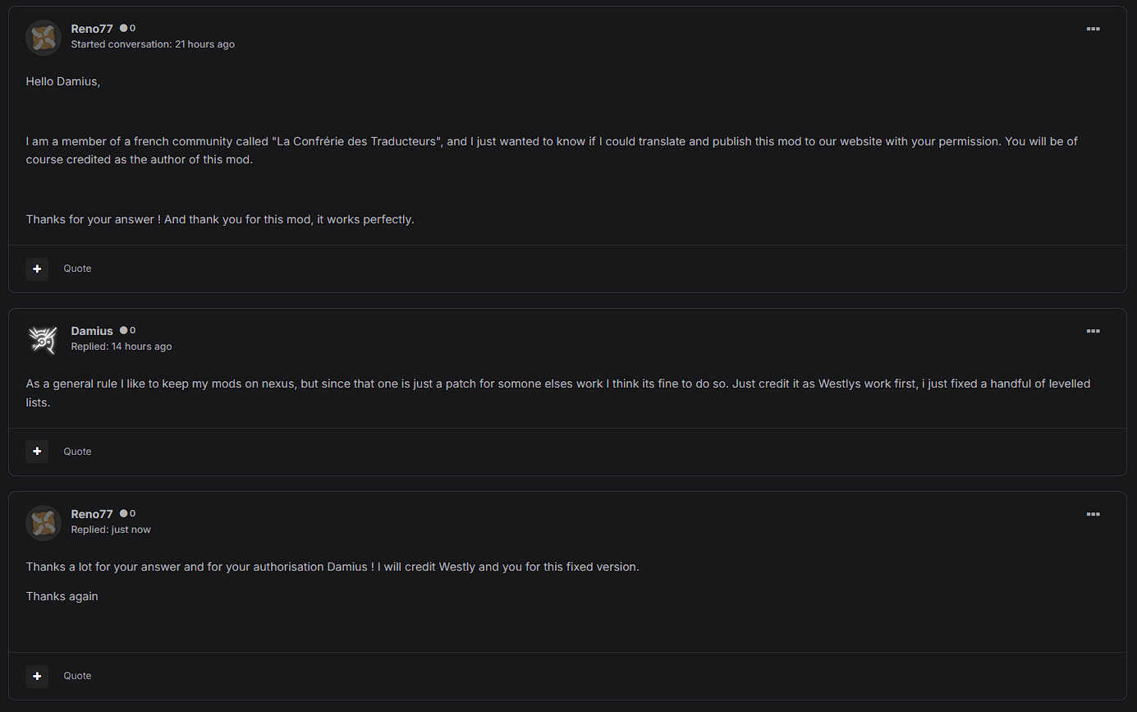Quote Reno77's first message
The image size is (1137, 712).
point(77,269)
